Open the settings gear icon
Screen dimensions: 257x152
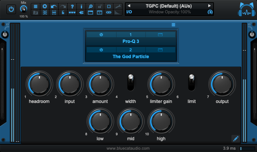click(45, 6)
